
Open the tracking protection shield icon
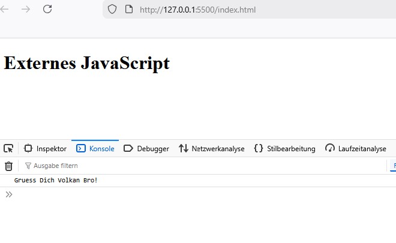(x=112, y=9)
